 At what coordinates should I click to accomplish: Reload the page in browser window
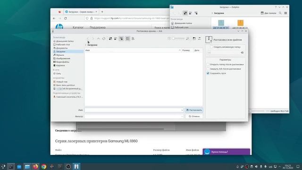click(x=66, y=18)
